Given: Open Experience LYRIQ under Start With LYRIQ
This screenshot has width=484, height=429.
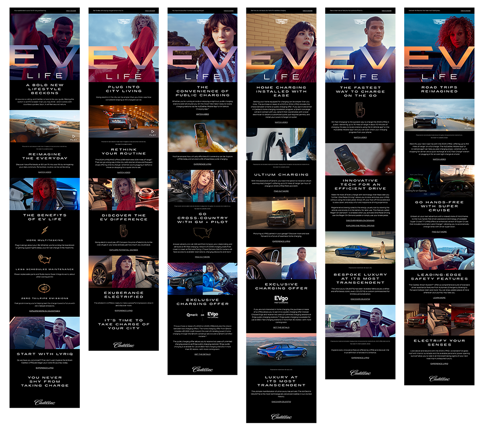Looking at the screenshot, I should click(45, 368).
